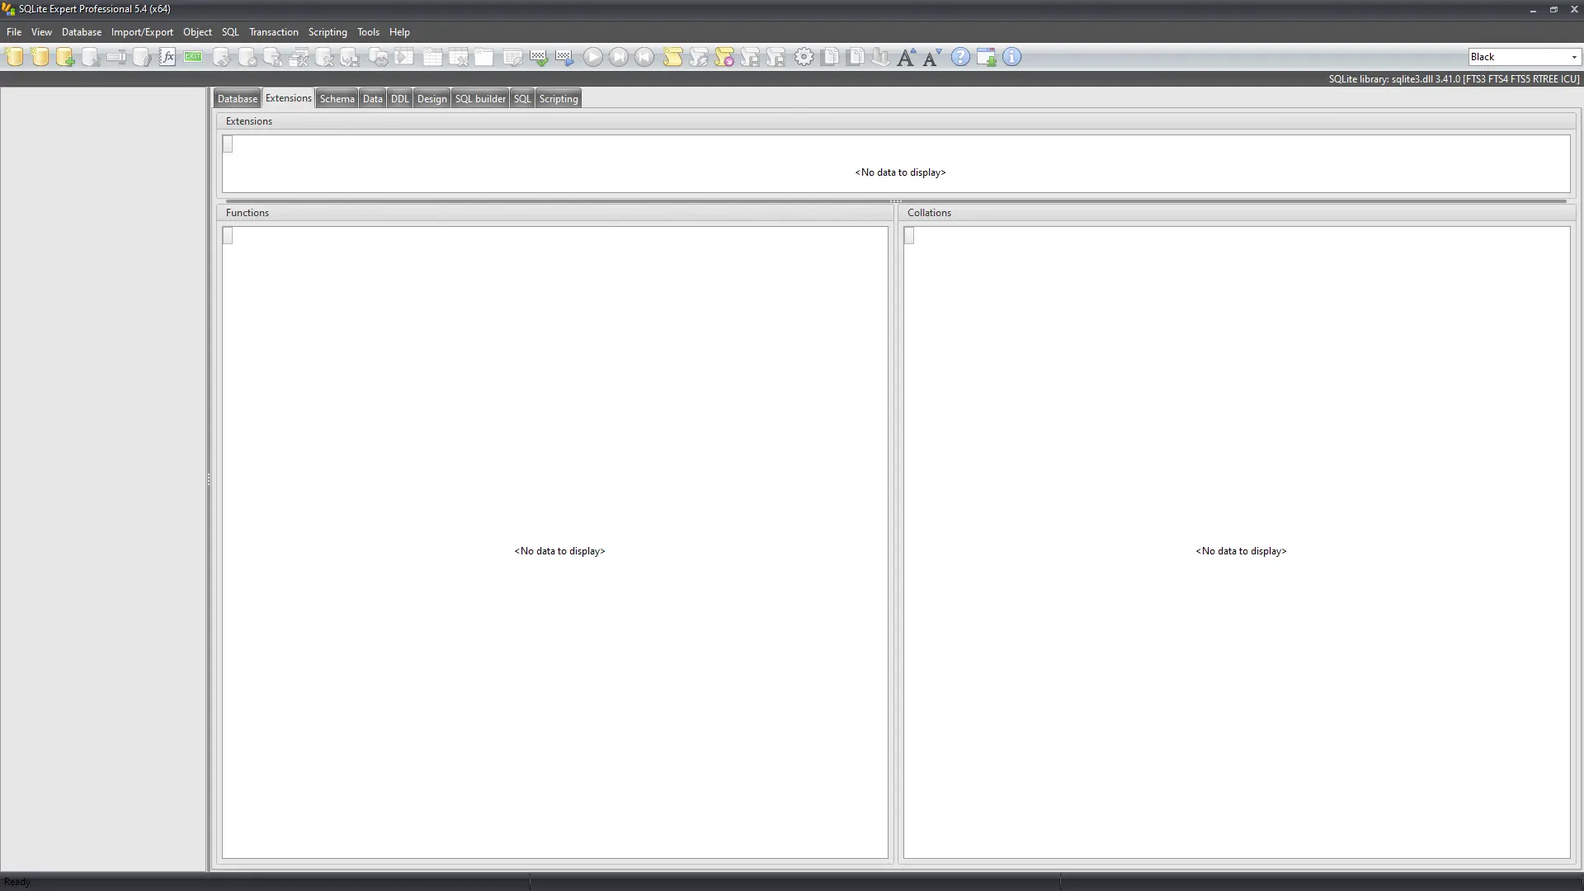Switch to the Schema tab
Image resolution: width=1584 pixels, height=891 pixels.
pyautogui.click(x=337, y=99)
